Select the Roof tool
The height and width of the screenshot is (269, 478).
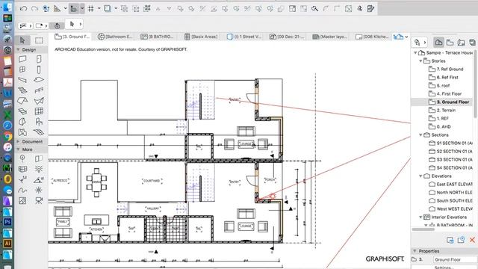coord(22,101)
